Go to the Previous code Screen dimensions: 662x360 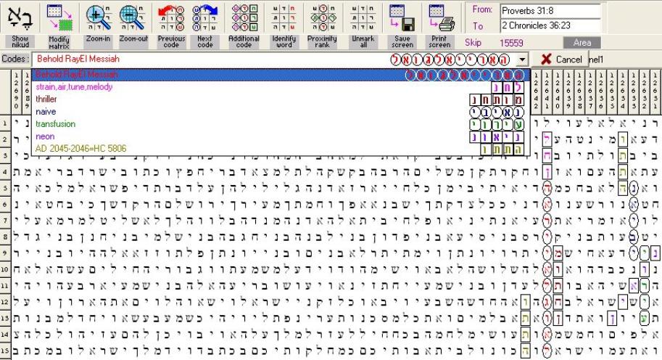pos(171,17)
